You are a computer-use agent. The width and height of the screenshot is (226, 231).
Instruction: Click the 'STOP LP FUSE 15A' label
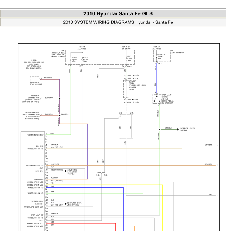tap(161, 57)
